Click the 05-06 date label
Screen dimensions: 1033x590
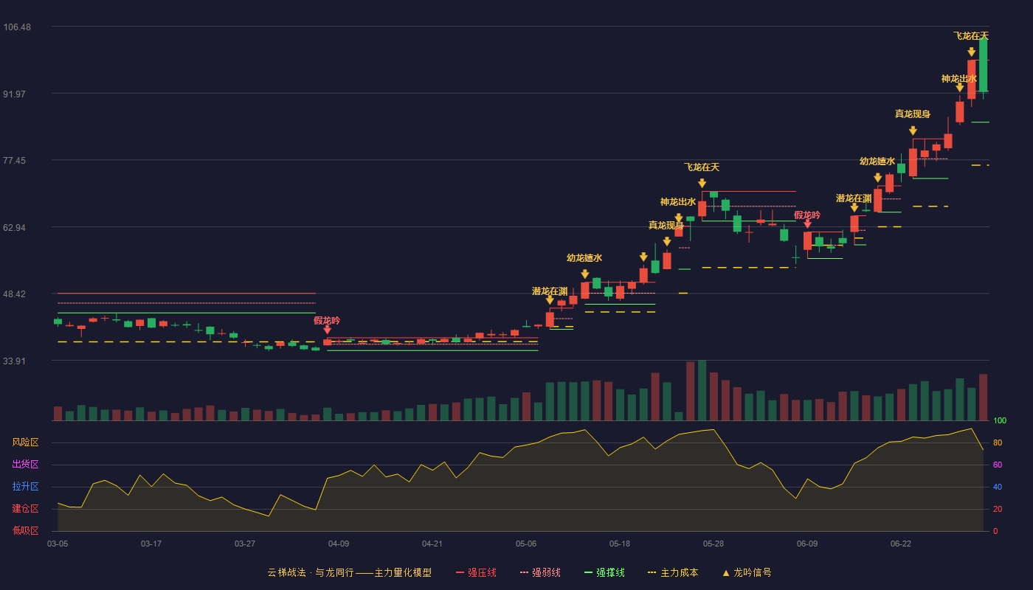[526, 544]
